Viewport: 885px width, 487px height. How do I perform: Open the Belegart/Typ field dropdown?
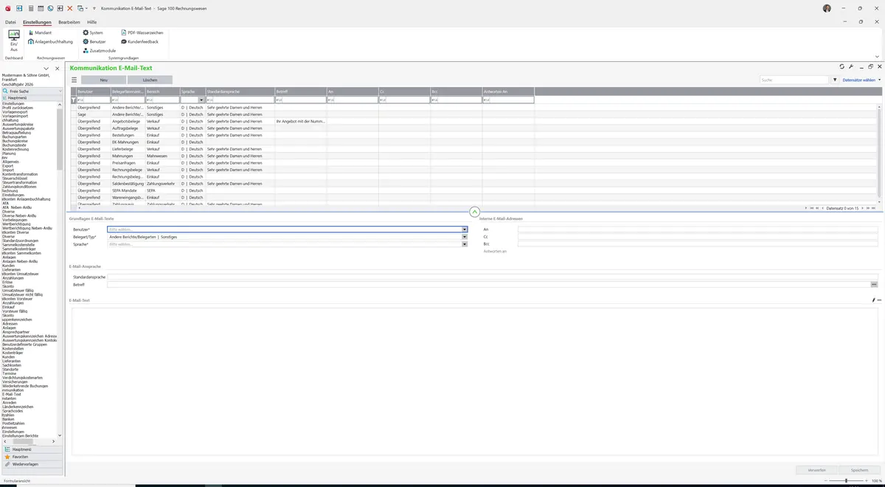(x=465, y=237)
